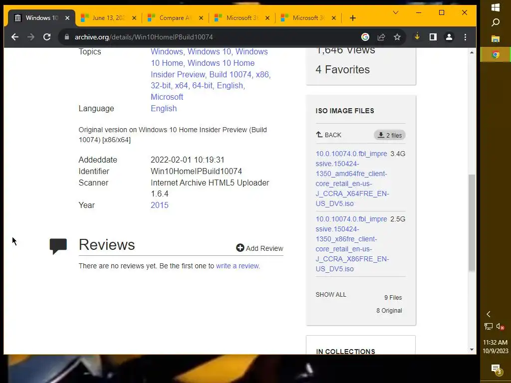Download the amd64fre X64FRE ISO file

pyautogui.click(x=352, y=179)
